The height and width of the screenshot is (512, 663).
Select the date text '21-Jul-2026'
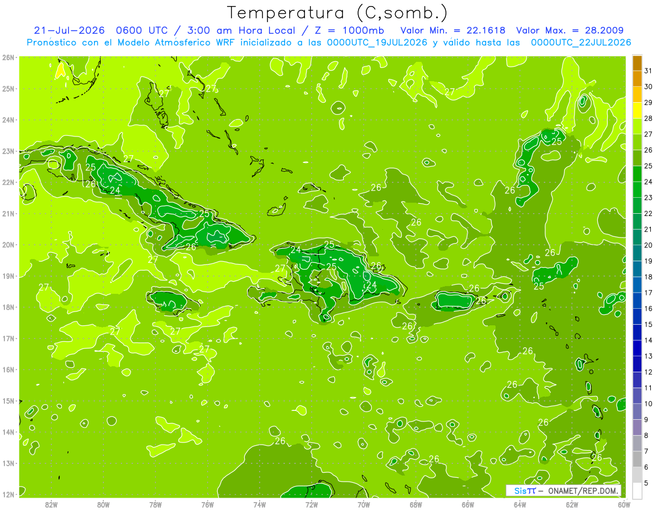click(69, 31)
